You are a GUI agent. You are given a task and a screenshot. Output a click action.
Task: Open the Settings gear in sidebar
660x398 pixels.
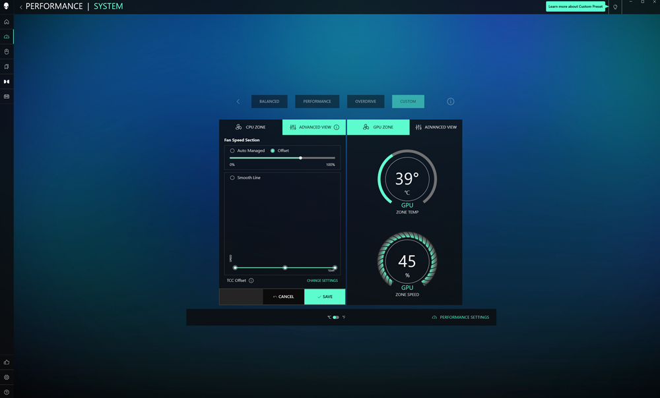(7, 377)
